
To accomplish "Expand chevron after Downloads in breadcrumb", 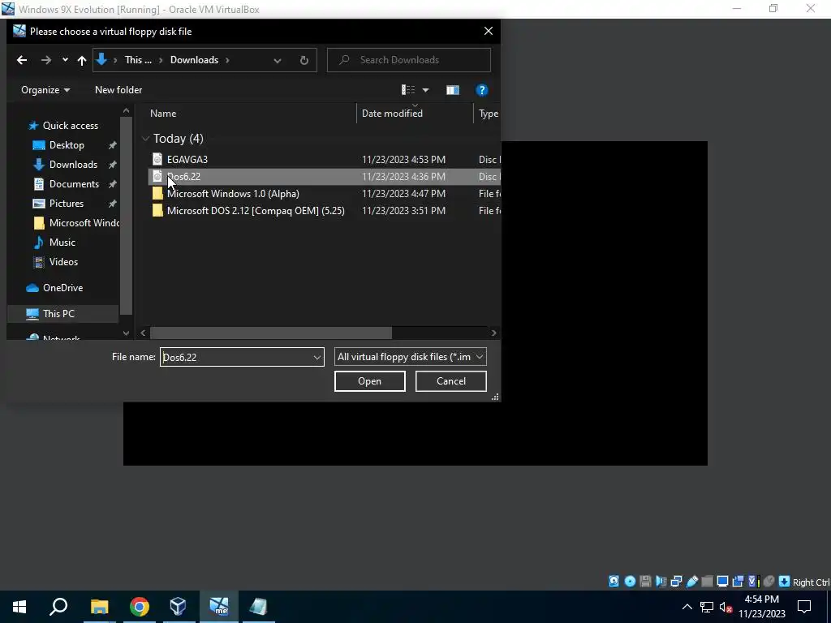I will click(227, 60).
